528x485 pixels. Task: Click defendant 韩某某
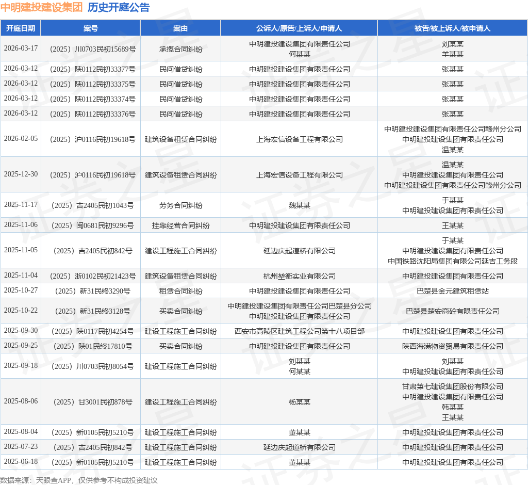tap(453, 407)
